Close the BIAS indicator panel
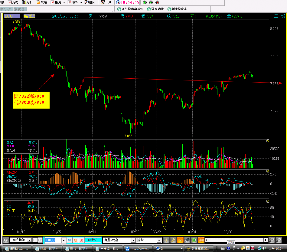Screen dimensions: 287x252 pyautogui.click(x=268, y=171)
